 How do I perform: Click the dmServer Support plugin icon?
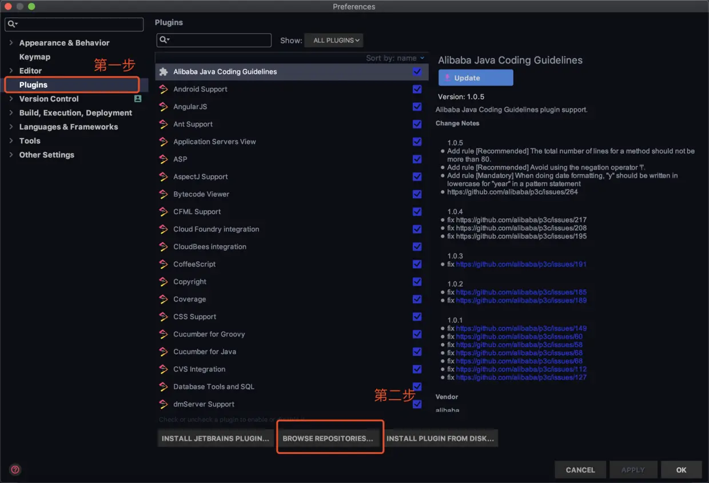click(x=164, y=404)
